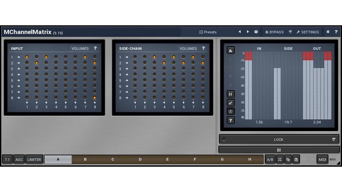This screenshot has height=192, width=342.
Task: Click the A/B compare button
Action: tap(270, 159)
